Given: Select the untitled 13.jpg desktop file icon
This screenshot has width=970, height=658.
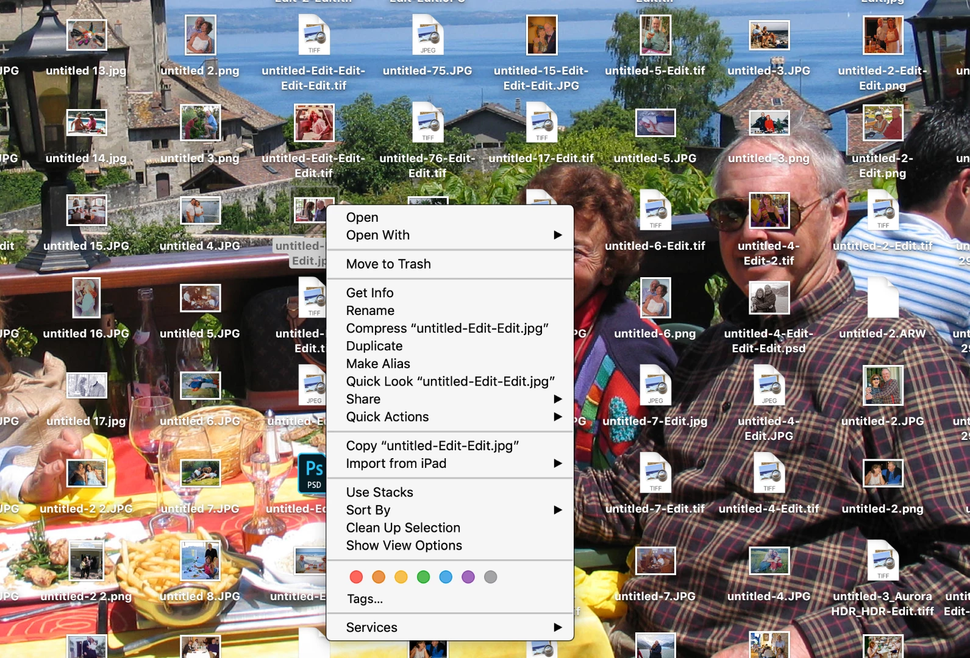Looking at the screenshot, I should click(x=87, y=35).
